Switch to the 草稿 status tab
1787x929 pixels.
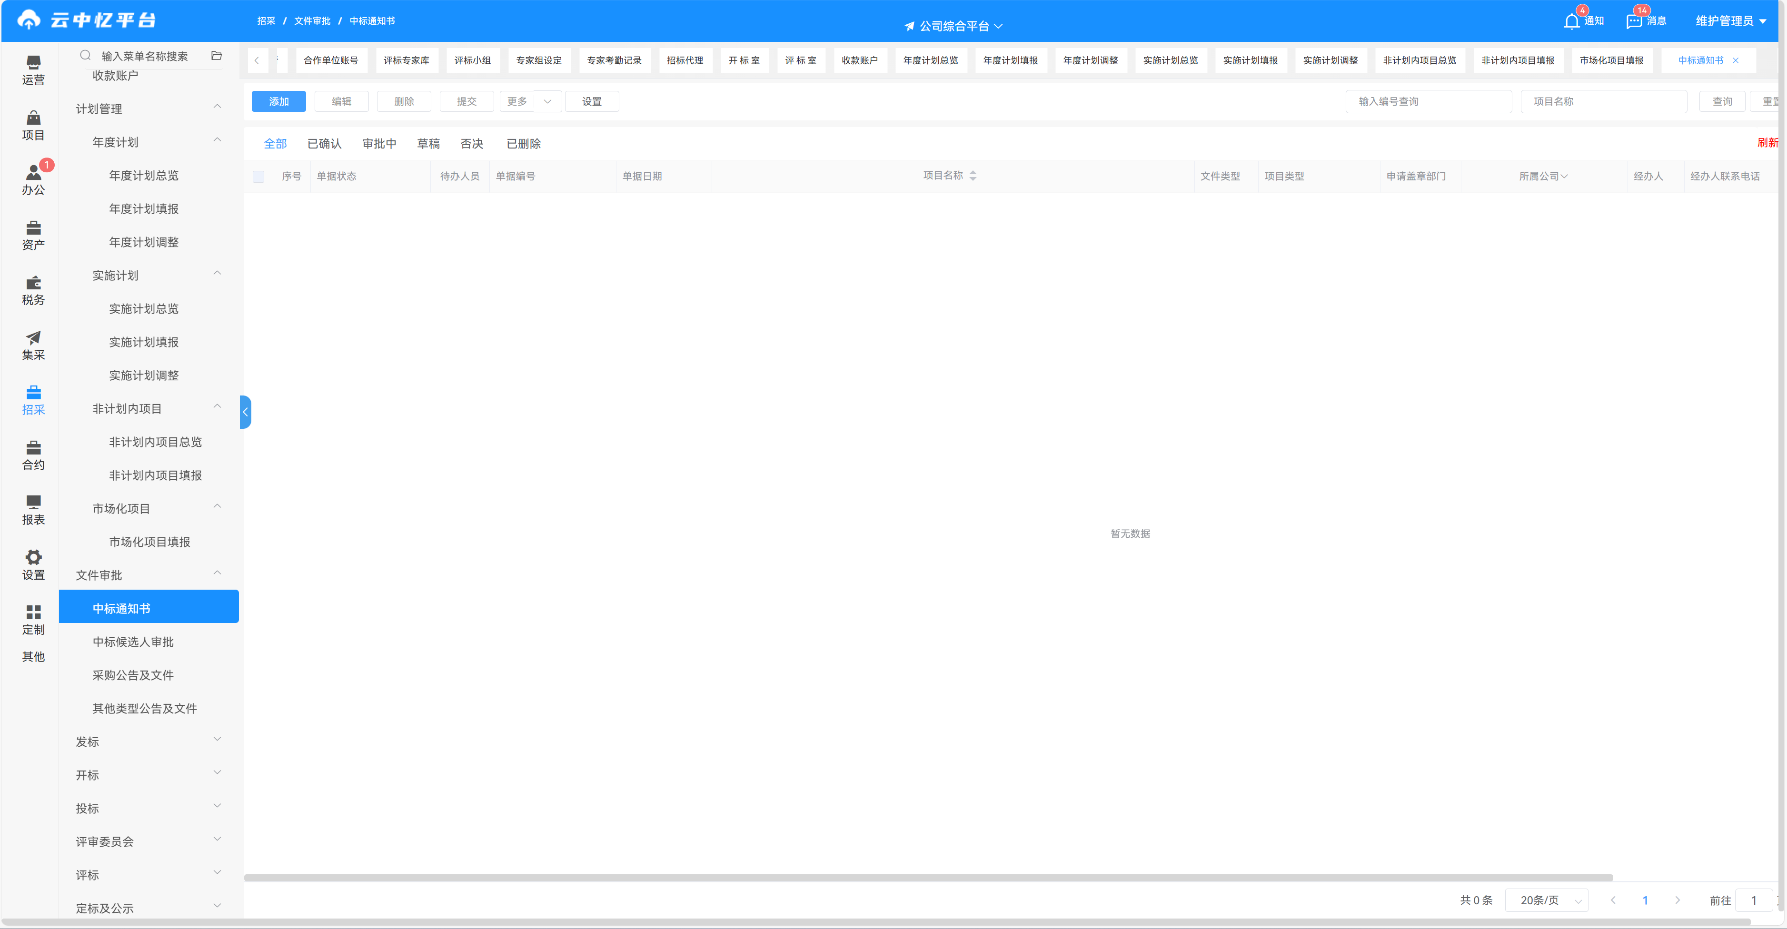pos(428,144)
